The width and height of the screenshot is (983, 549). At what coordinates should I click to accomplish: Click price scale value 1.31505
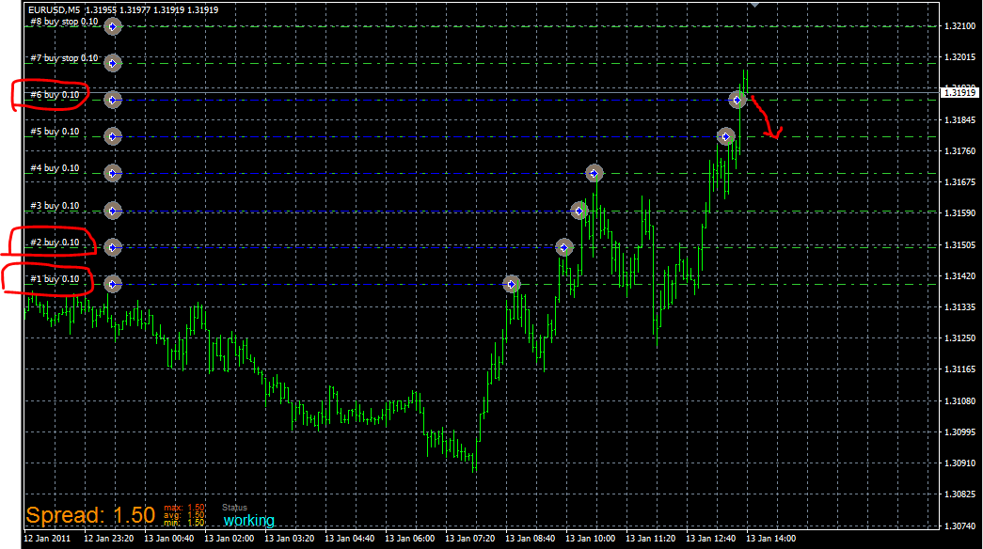[959, 245]
